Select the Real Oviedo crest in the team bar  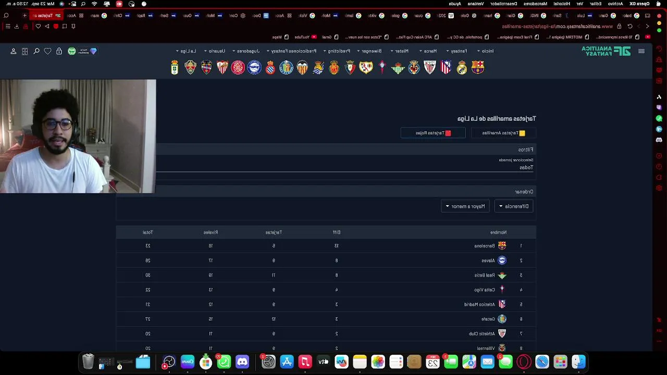click(175, 67)
